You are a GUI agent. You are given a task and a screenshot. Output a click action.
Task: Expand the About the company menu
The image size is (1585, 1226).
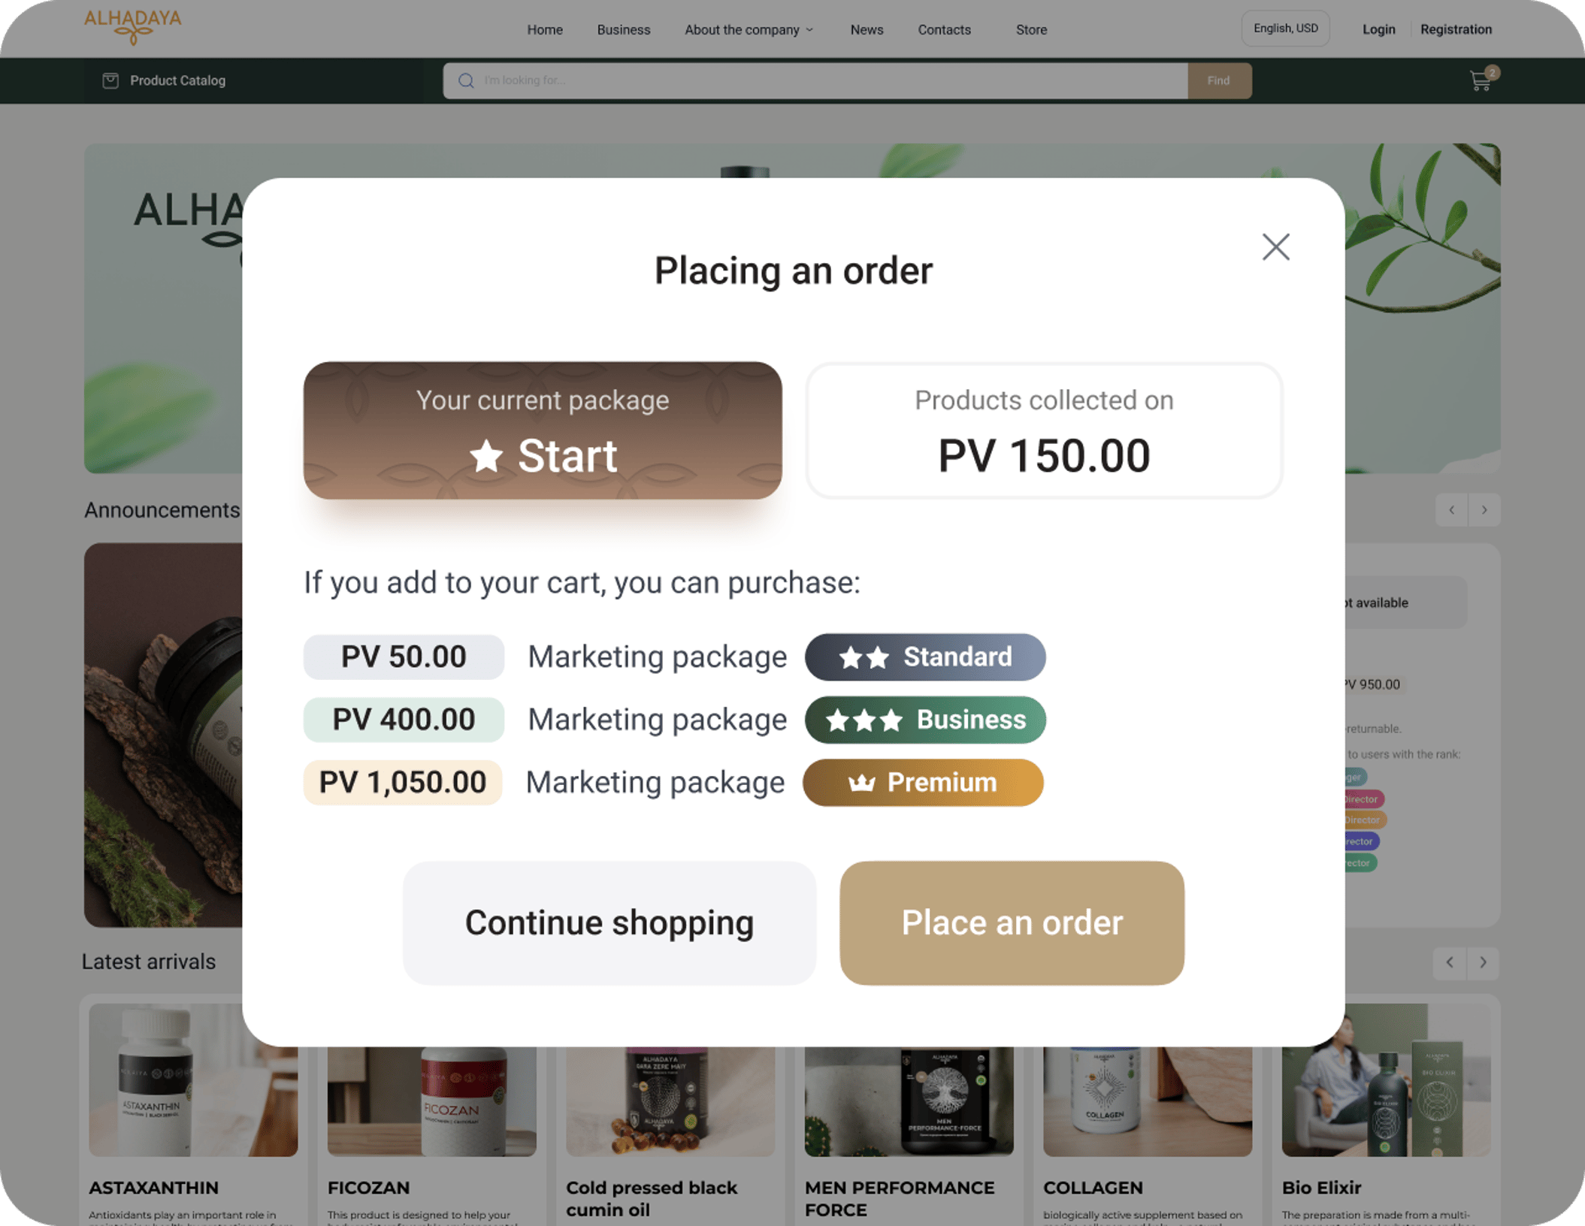pyautogui.click(x=749, y=30)
